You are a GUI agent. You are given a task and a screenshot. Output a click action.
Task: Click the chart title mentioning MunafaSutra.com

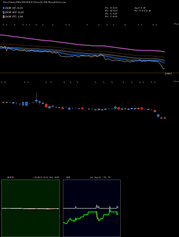coord(34,3)
